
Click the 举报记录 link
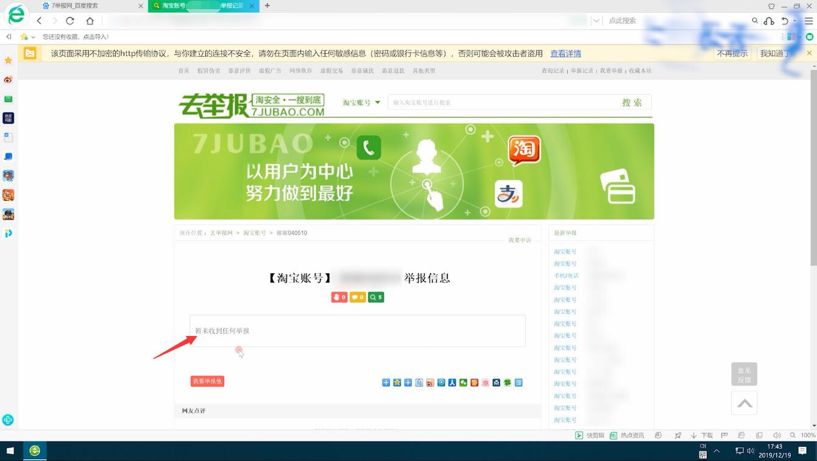(582, 71)
